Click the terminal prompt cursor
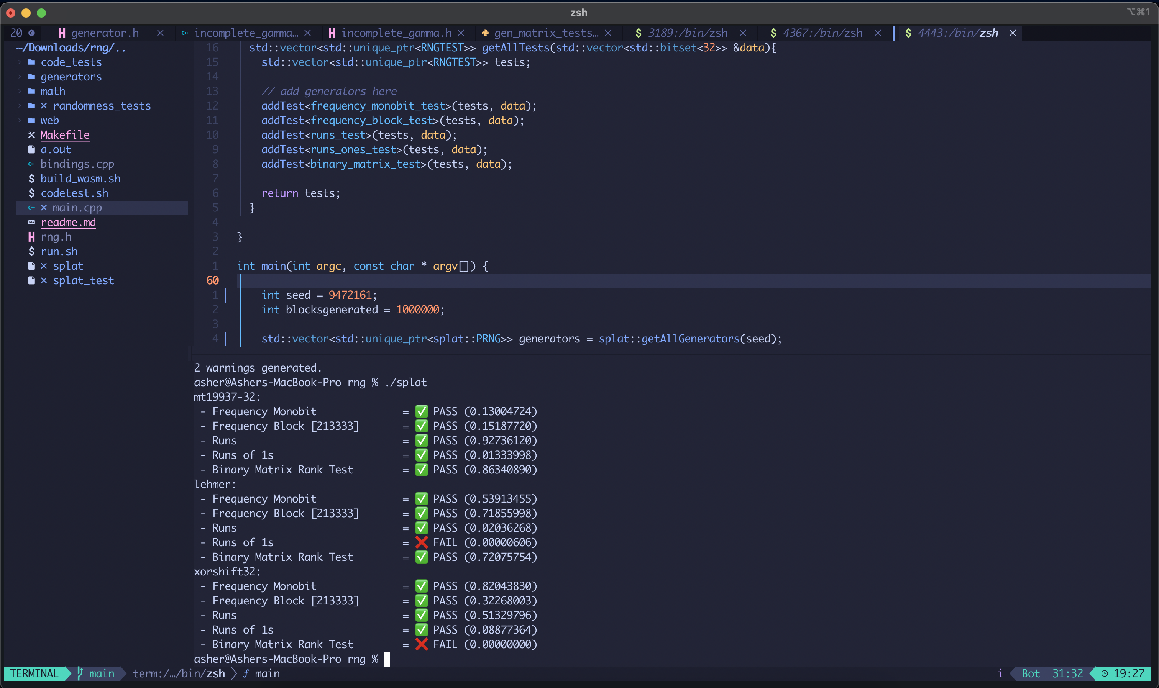 (x=387, y=659)
